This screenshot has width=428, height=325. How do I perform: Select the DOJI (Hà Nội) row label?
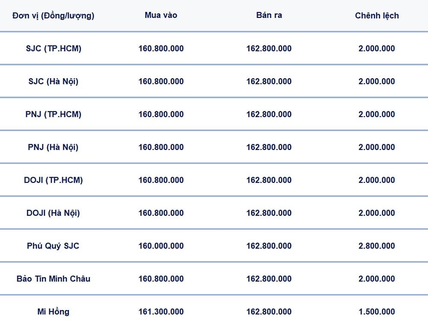pos(53,213)
